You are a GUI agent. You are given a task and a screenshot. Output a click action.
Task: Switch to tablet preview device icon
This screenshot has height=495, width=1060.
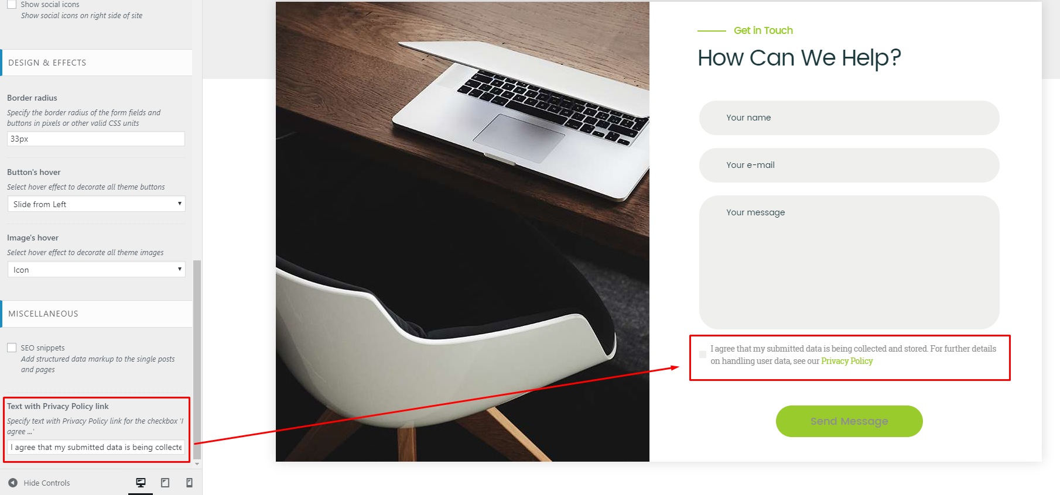[165, 483]
